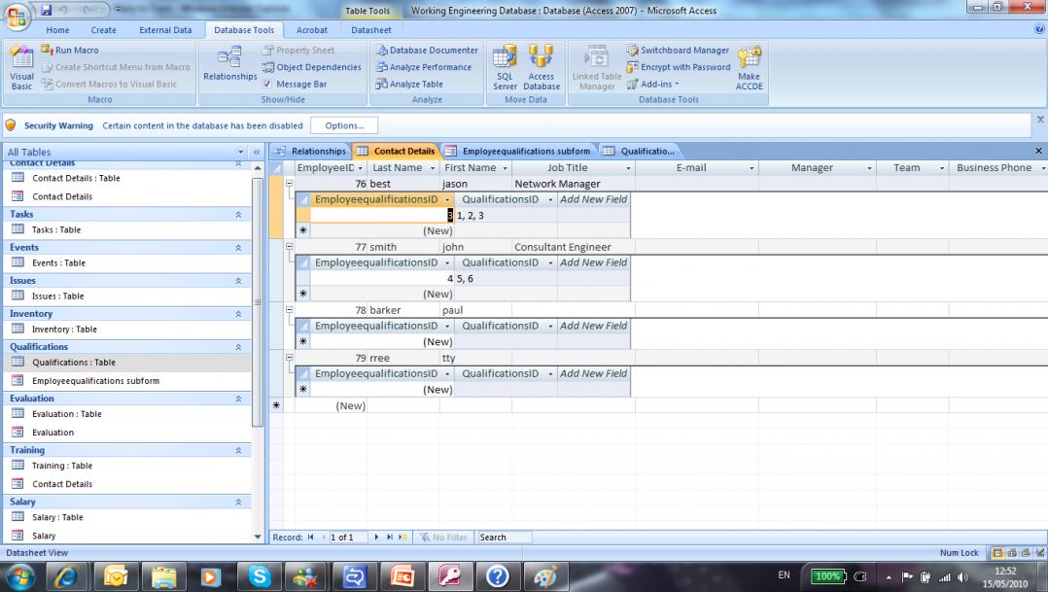The image size is (1048, 592).
Task: Run Analyze Performance tool
Action: pyautogui.click(x=424, y=67)
